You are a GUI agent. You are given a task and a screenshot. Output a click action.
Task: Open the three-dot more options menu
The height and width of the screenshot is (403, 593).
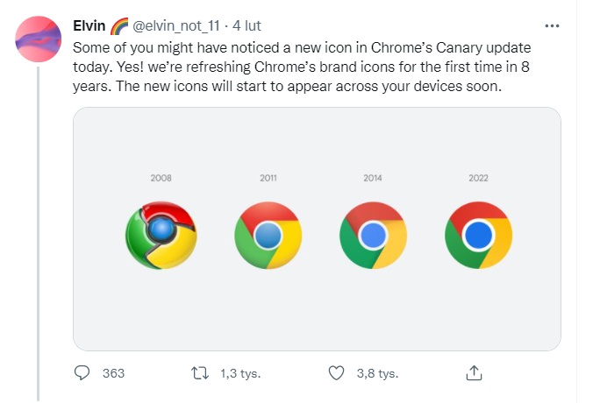click(553, 26)
